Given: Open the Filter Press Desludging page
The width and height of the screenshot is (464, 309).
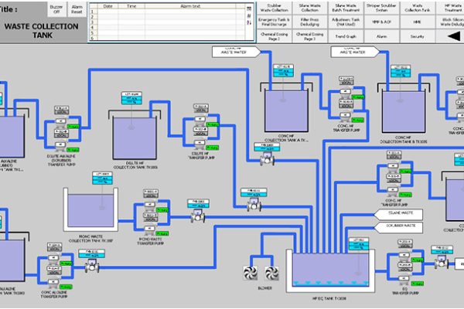Looking at the screenshot, I should [x=310, y=22].
